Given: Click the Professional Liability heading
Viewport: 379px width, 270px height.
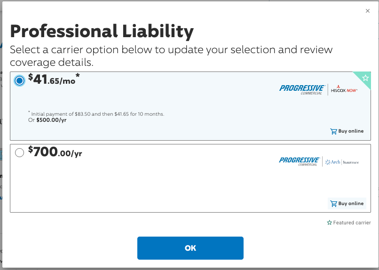Looking at the screenshot, I should pos(102,32).
